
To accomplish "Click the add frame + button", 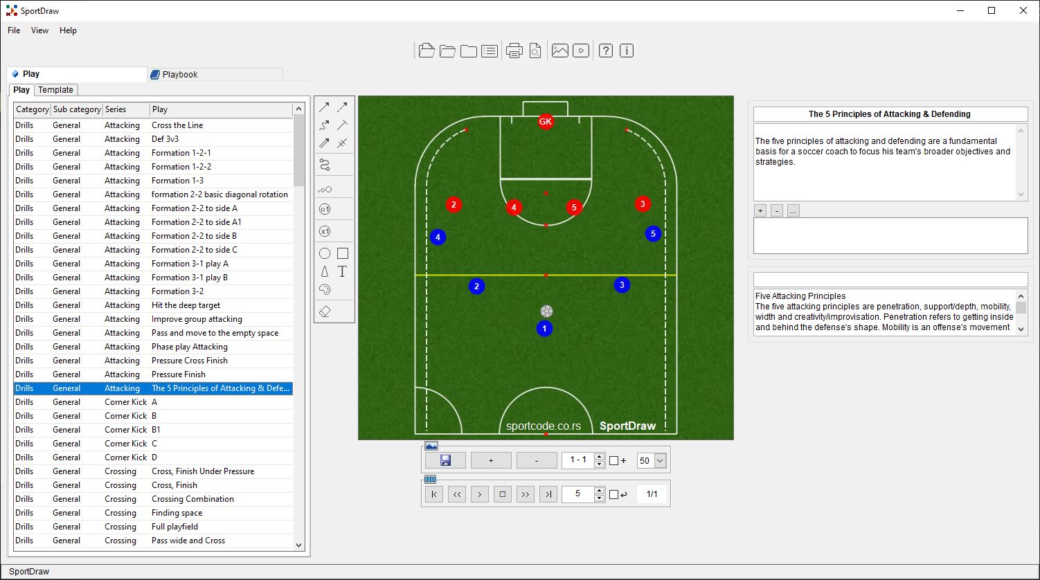I will [491, 460].
